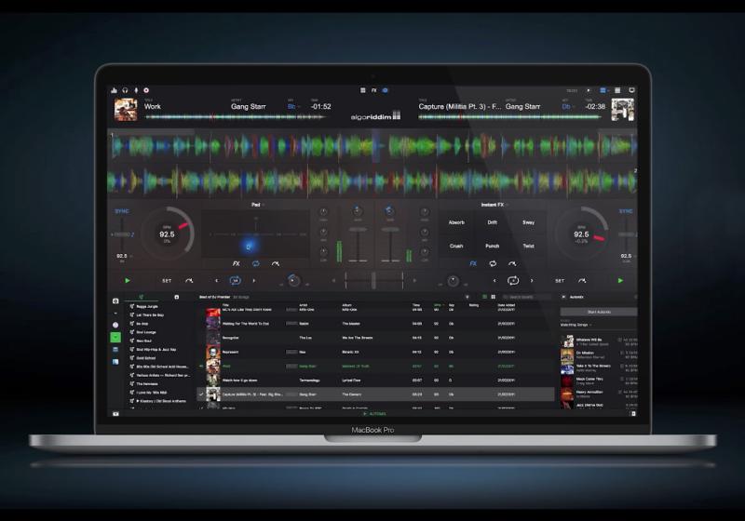Click the Start Automix button
The image size is (745, 521).
(x=598, y=312)
